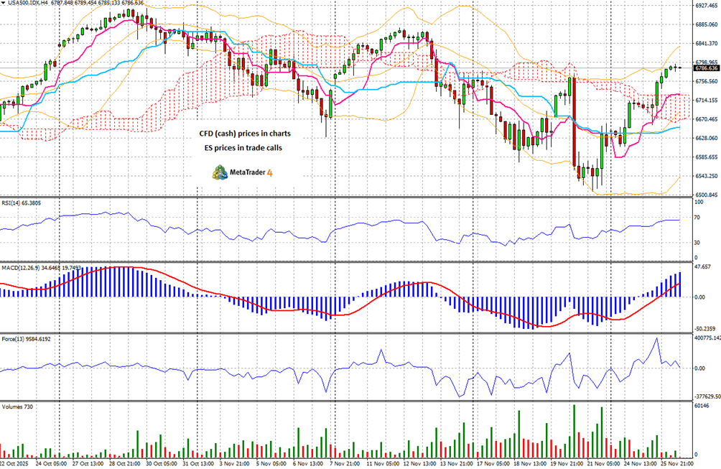The width and height of the screenshot is (721, 469).
Task: Click the 7 Nov 21:00 time axis label
Action: click(345, 463)
